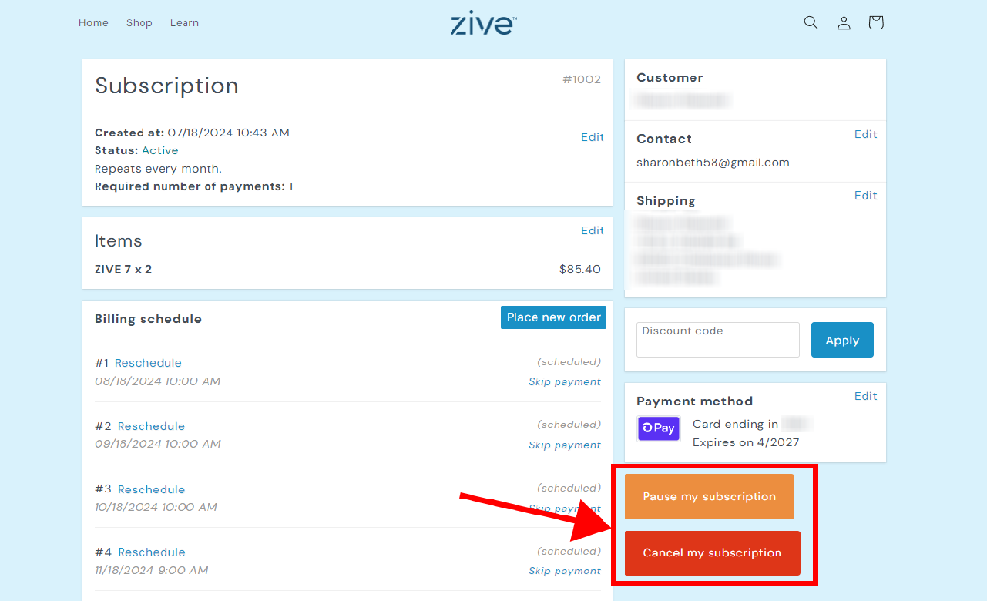The width and height of the screenshot is (987, 601).
Task: Click the Place new order button
Action: pyautogui.click(x=553, y=317)
